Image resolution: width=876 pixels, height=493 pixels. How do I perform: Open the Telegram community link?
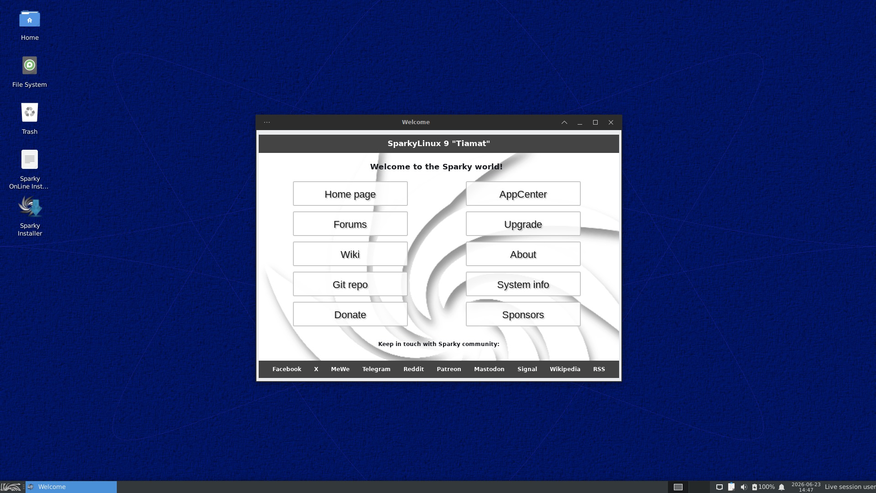[376, 369]
